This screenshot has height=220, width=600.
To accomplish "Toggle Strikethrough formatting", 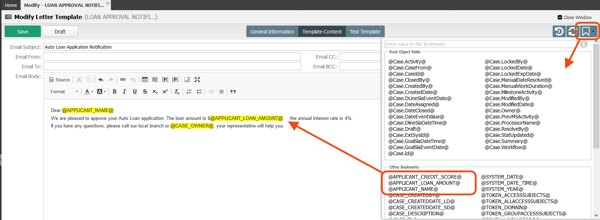I will [145, 91].
